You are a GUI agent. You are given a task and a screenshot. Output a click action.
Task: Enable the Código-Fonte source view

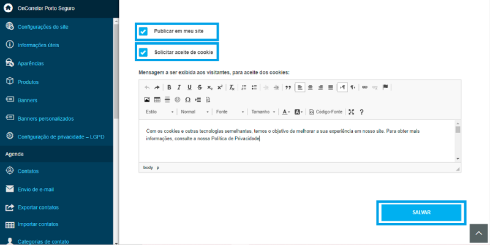point(326,112)
